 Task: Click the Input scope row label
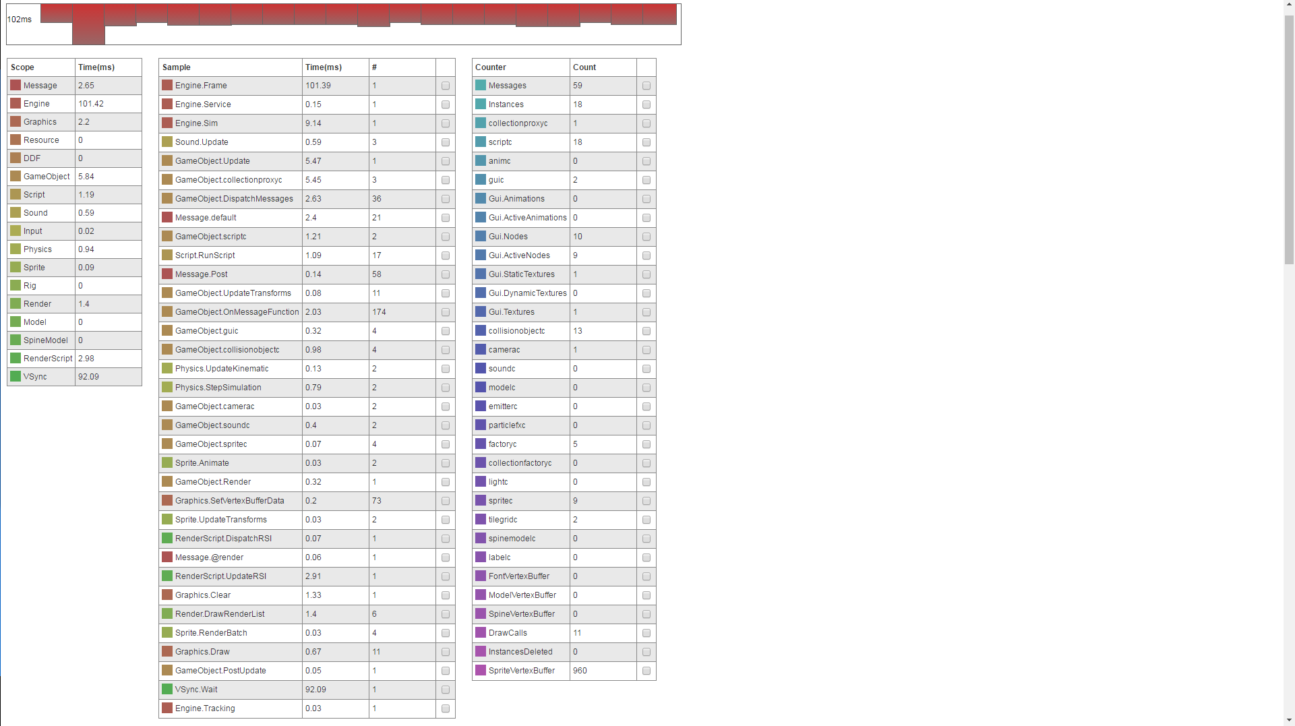point(33,231)
